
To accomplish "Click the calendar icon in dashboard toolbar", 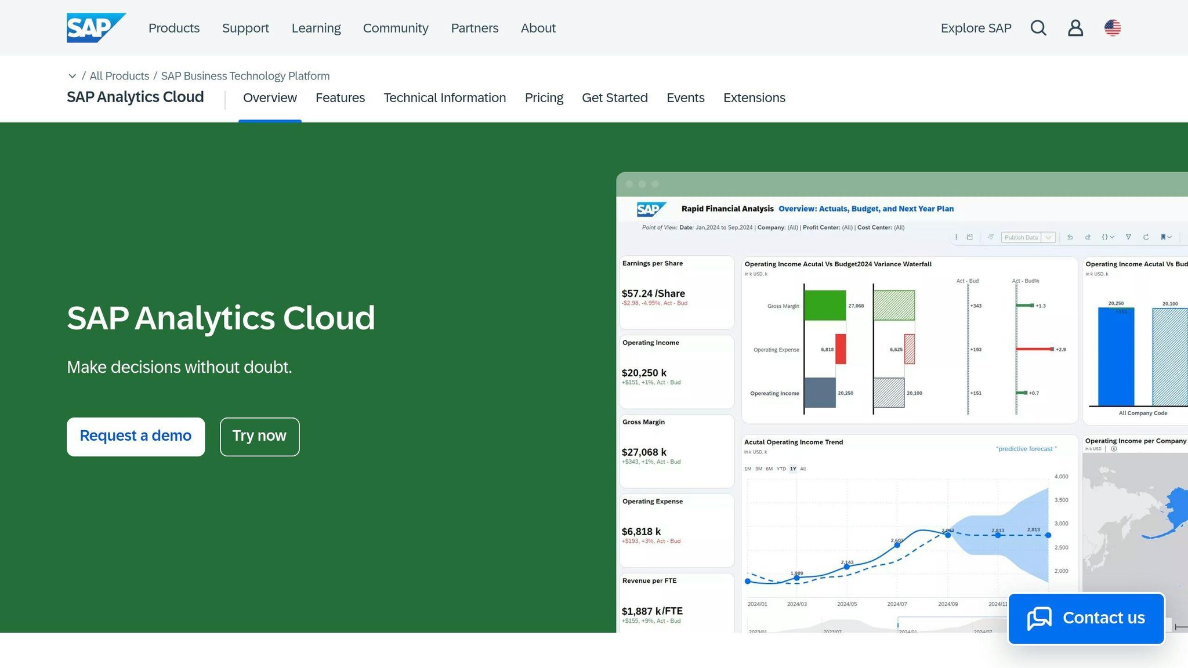I will point(969,237).
